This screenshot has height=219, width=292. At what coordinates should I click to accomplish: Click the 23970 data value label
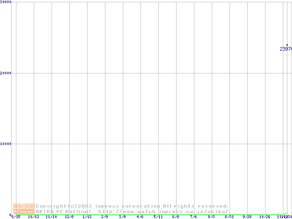pyautogui.click(x=286, y=49)
